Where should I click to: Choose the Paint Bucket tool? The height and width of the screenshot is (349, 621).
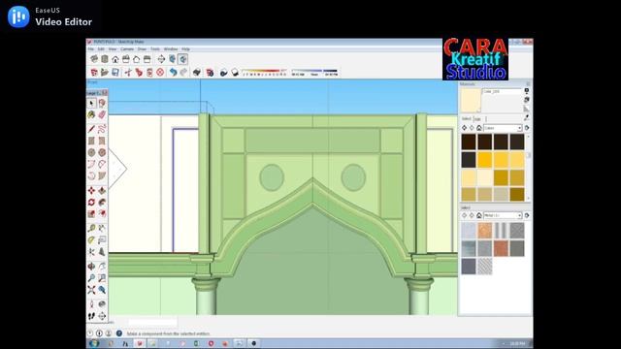(x=91, y=114)
